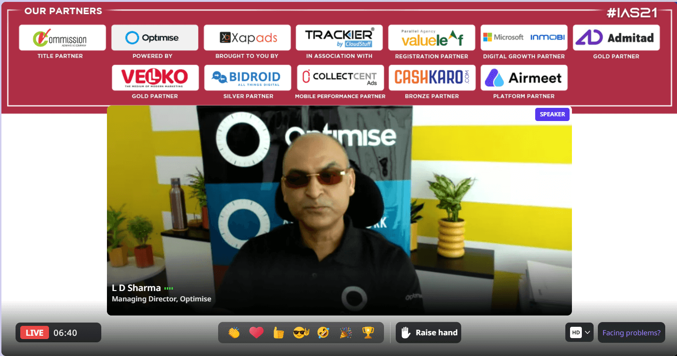
Task: Send the clapping hands reaction
Action: point(234,333)
